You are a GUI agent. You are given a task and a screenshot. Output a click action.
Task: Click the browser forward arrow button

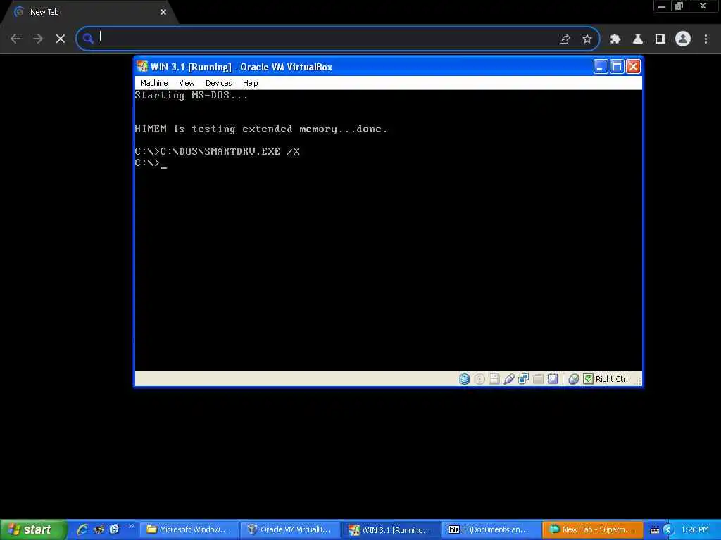(x=38, y=39)
